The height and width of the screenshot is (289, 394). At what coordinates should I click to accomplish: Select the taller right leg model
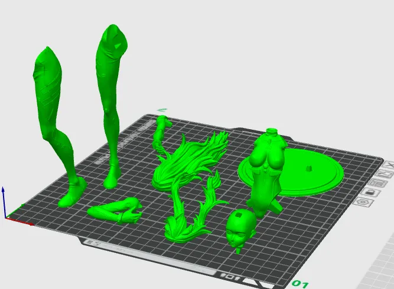click(x=110, y=100)
